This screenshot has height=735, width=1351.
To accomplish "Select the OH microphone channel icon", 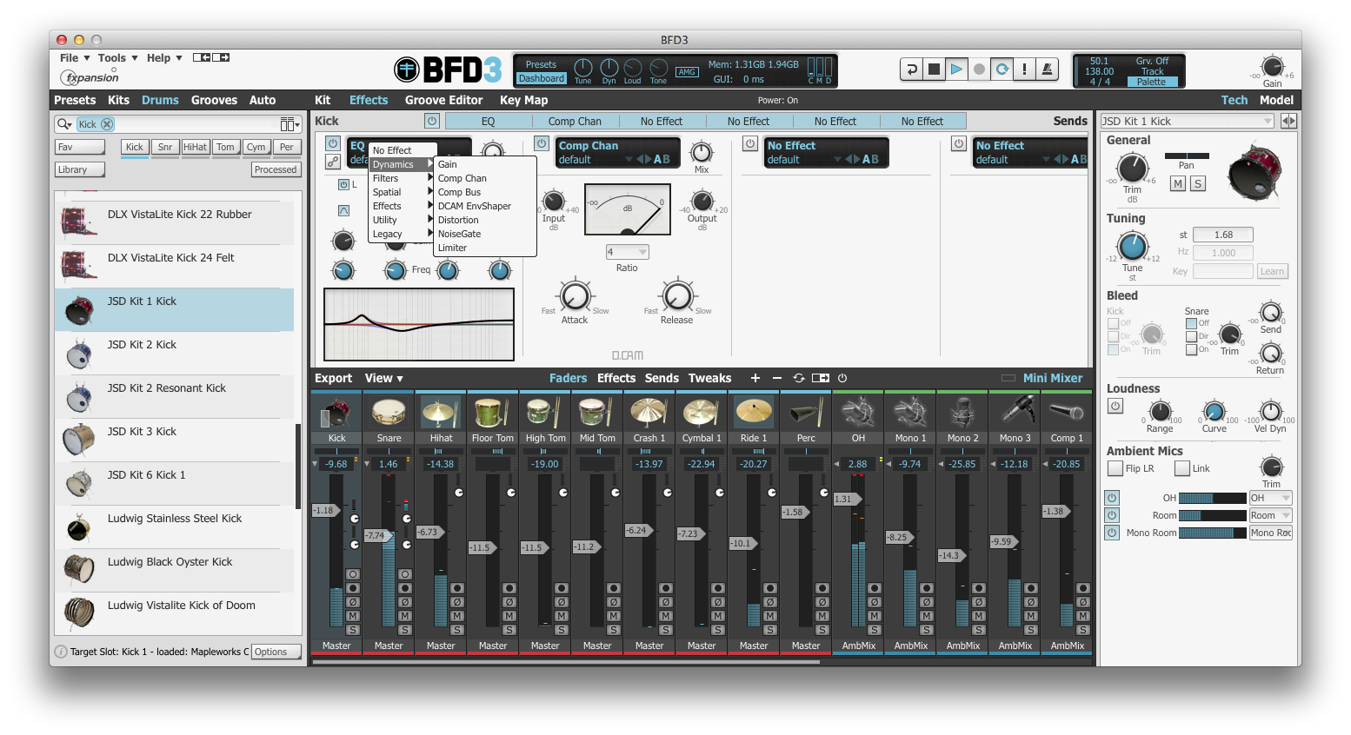I will pyautogui.click(x=858, y=412).
